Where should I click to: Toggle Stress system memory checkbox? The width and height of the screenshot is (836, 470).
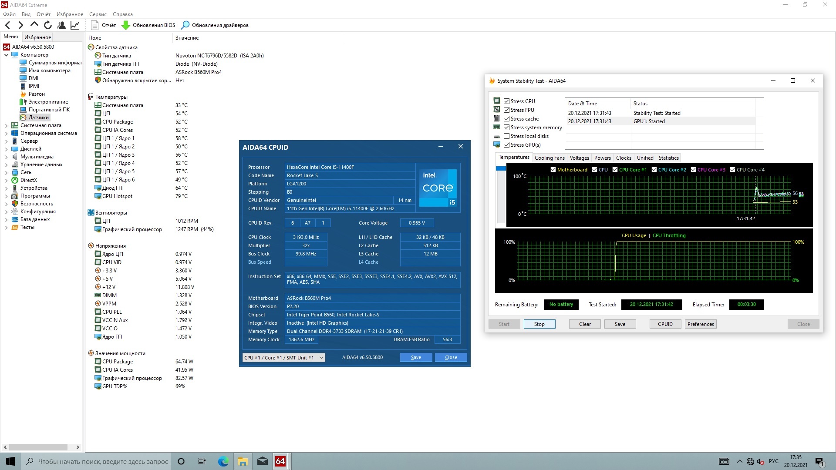pyautogui.click(x=506, y=128)
